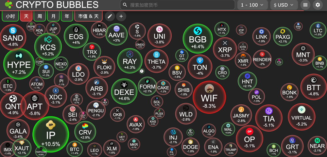Click the ARB bubble

click(x=96, y=88)
